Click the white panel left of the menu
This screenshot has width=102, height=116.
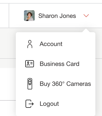(x=8, y=84)
